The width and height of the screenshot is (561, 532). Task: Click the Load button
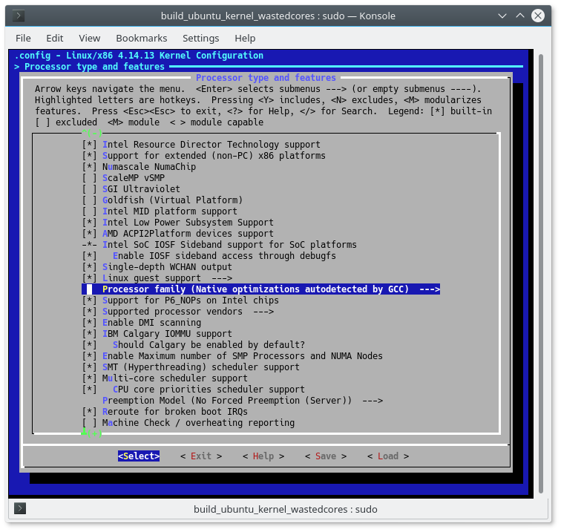[388, 456]
